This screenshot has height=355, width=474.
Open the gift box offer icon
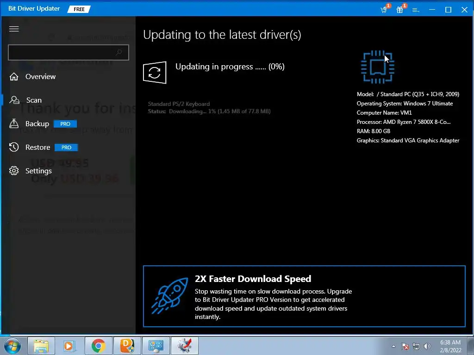coord(400,10)
